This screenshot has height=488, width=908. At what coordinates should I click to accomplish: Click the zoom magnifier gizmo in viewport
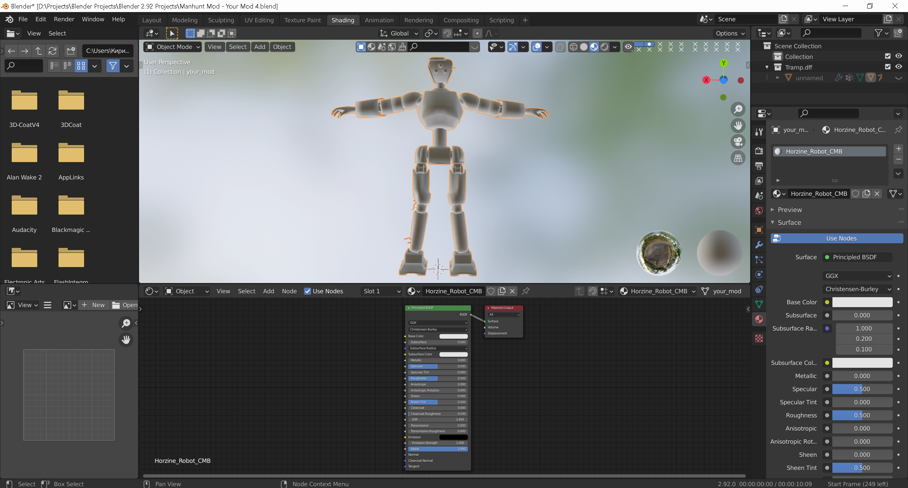pyautogui.click(x=738, y=109)
